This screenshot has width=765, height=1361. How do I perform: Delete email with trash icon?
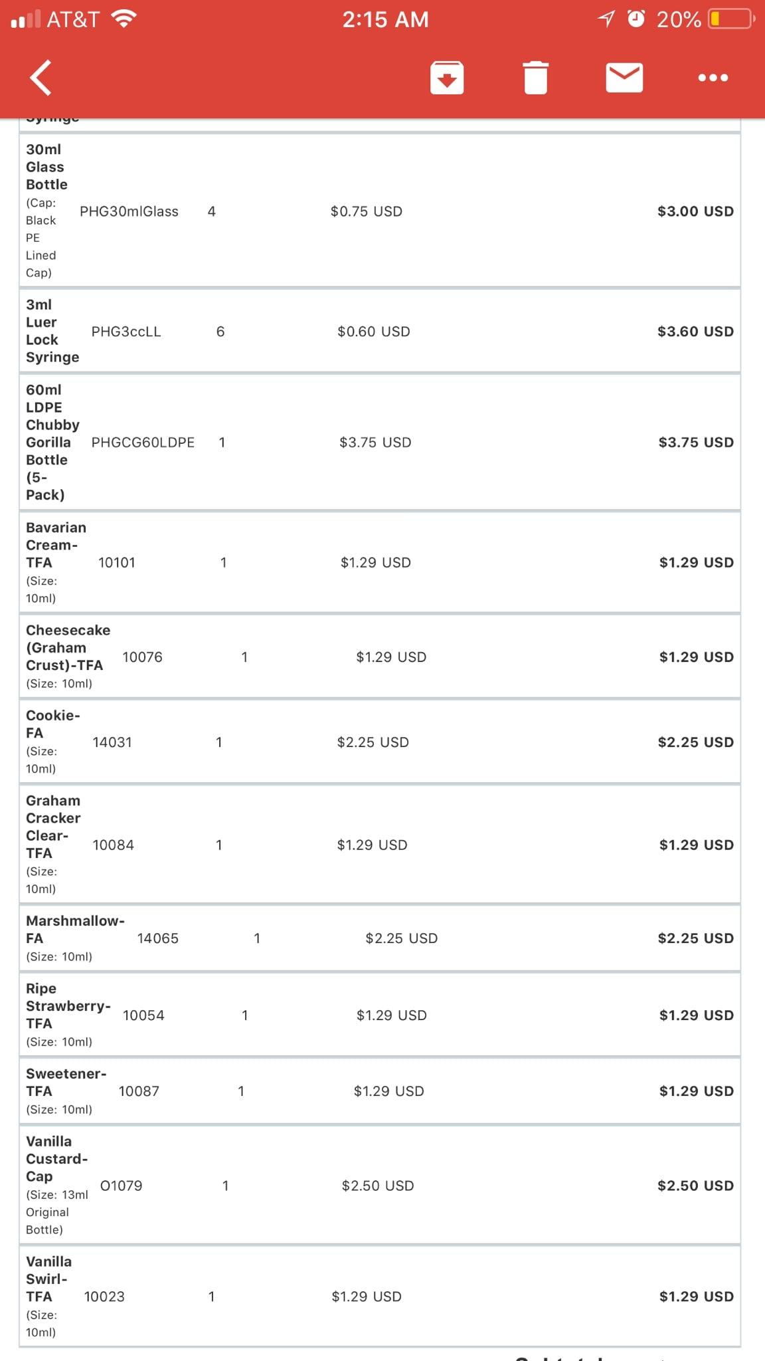coord(535,78)
